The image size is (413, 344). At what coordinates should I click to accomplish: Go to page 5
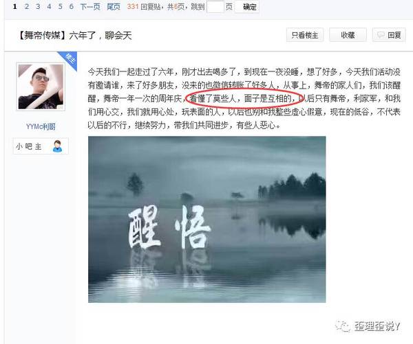tap(61, 7)
